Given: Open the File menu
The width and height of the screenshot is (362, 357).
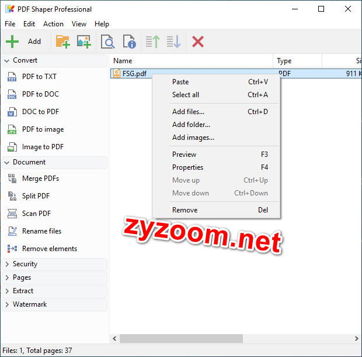Looking at the screenshot, I should point(10,24).
